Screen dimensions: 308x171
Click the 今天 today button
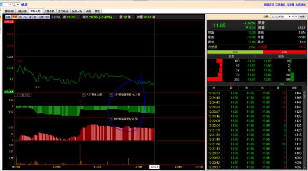(302, 17)
